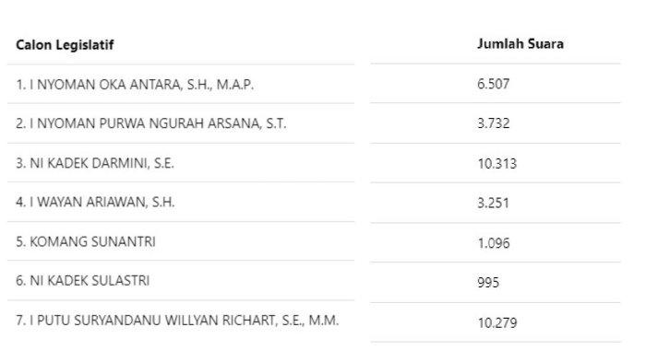Click the S.T. title of candidate two
The width and height of the screenshot is (646, 362).
coord(276,123)
